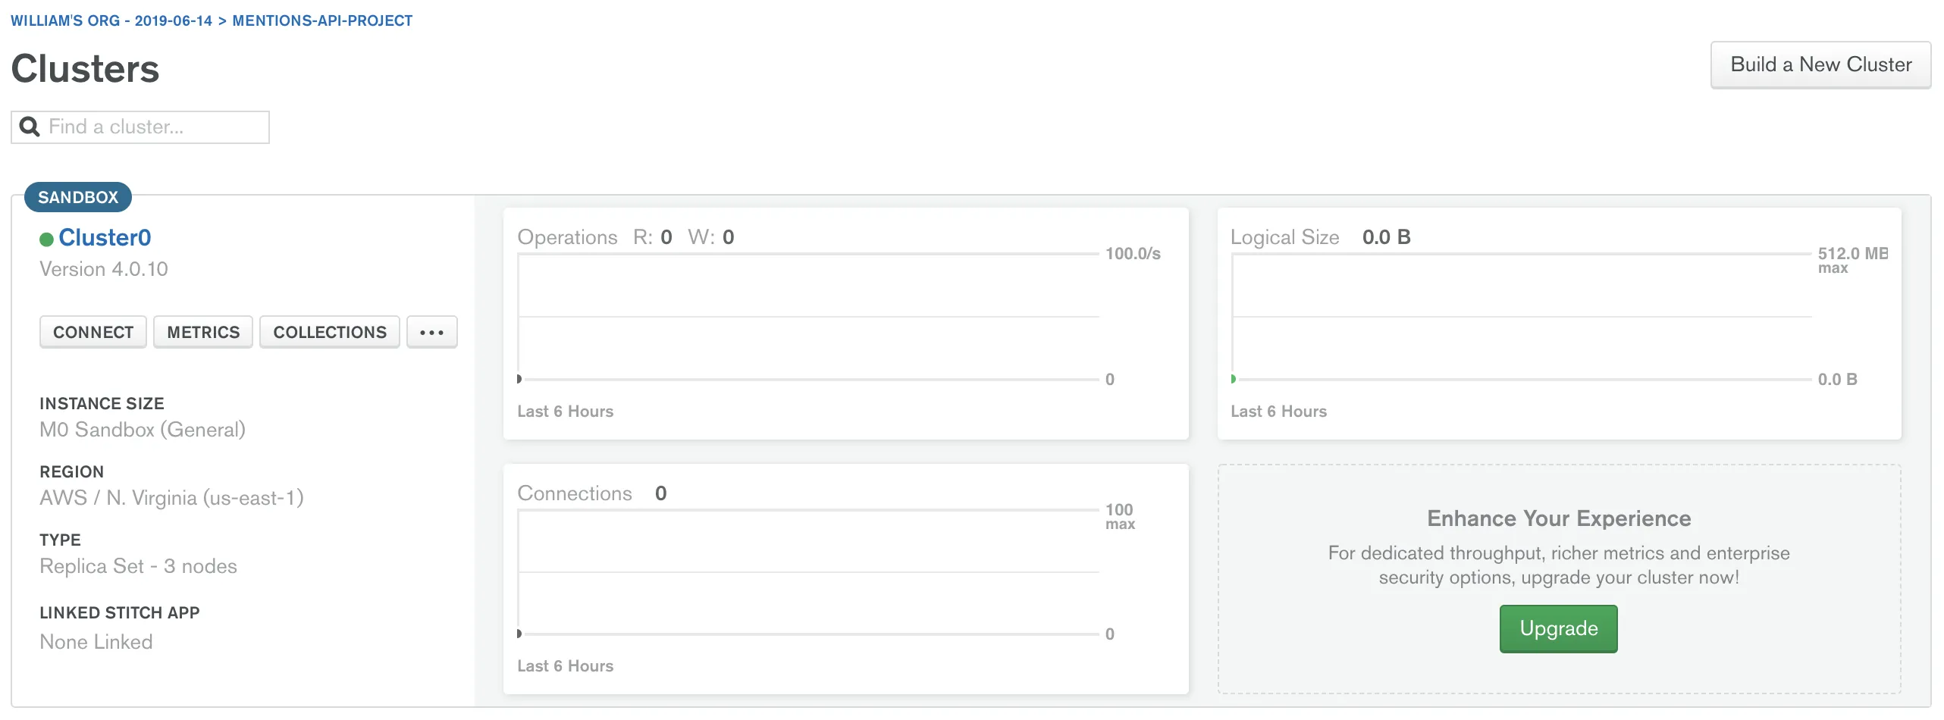The image size is (1944, 720).
Task: Open the three-dot more options menu
Action: 431,332
